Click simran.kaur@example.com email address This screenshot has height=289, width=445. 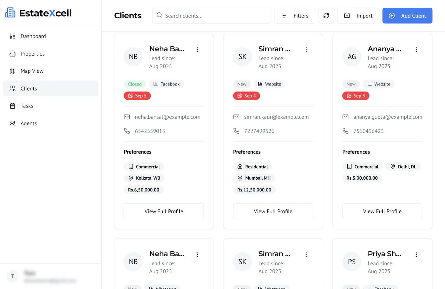click(x=276, y=117)
